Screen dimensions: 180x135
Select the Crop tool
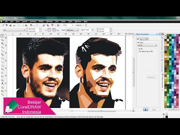pos(2,43)
